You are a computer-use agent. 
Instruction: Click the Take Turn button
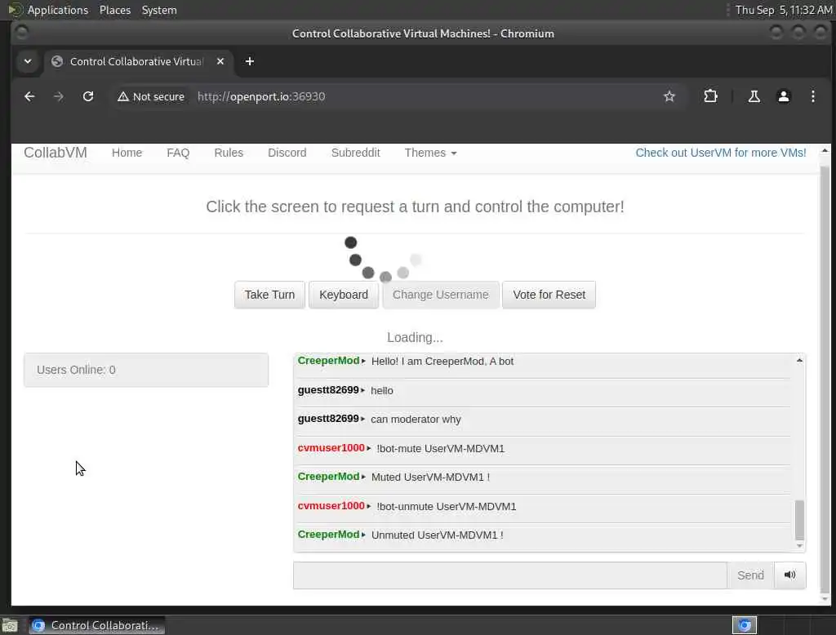coord(269,295)
